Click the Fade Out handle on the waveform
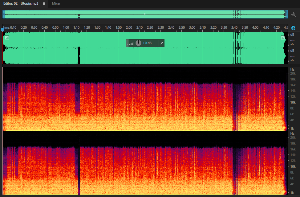The height and width of the screenshot is (197, 300). coord(283,38)
